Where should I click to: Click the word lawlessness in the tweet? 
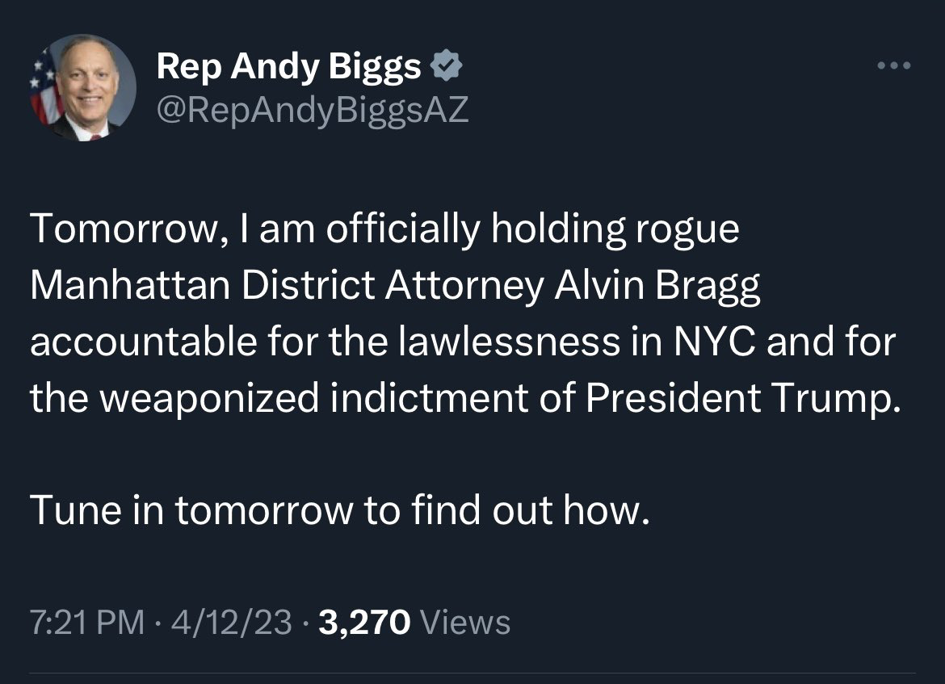coord(510,342)
